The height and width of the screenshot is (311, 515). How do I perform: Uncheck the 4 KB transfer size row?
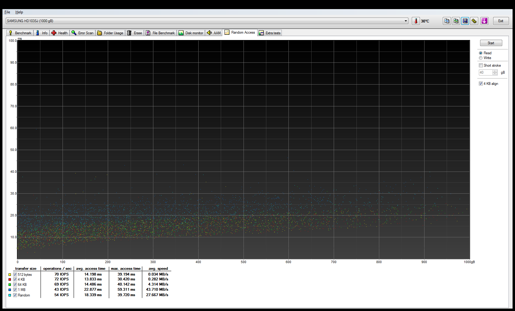15,279
